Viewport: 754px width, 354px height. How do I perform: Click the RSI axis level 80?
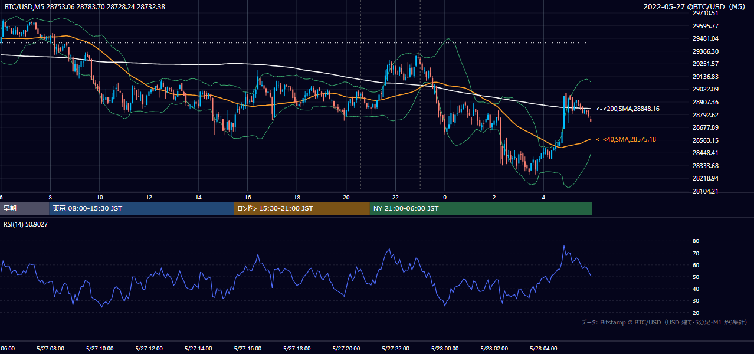[x=696, y=241]
